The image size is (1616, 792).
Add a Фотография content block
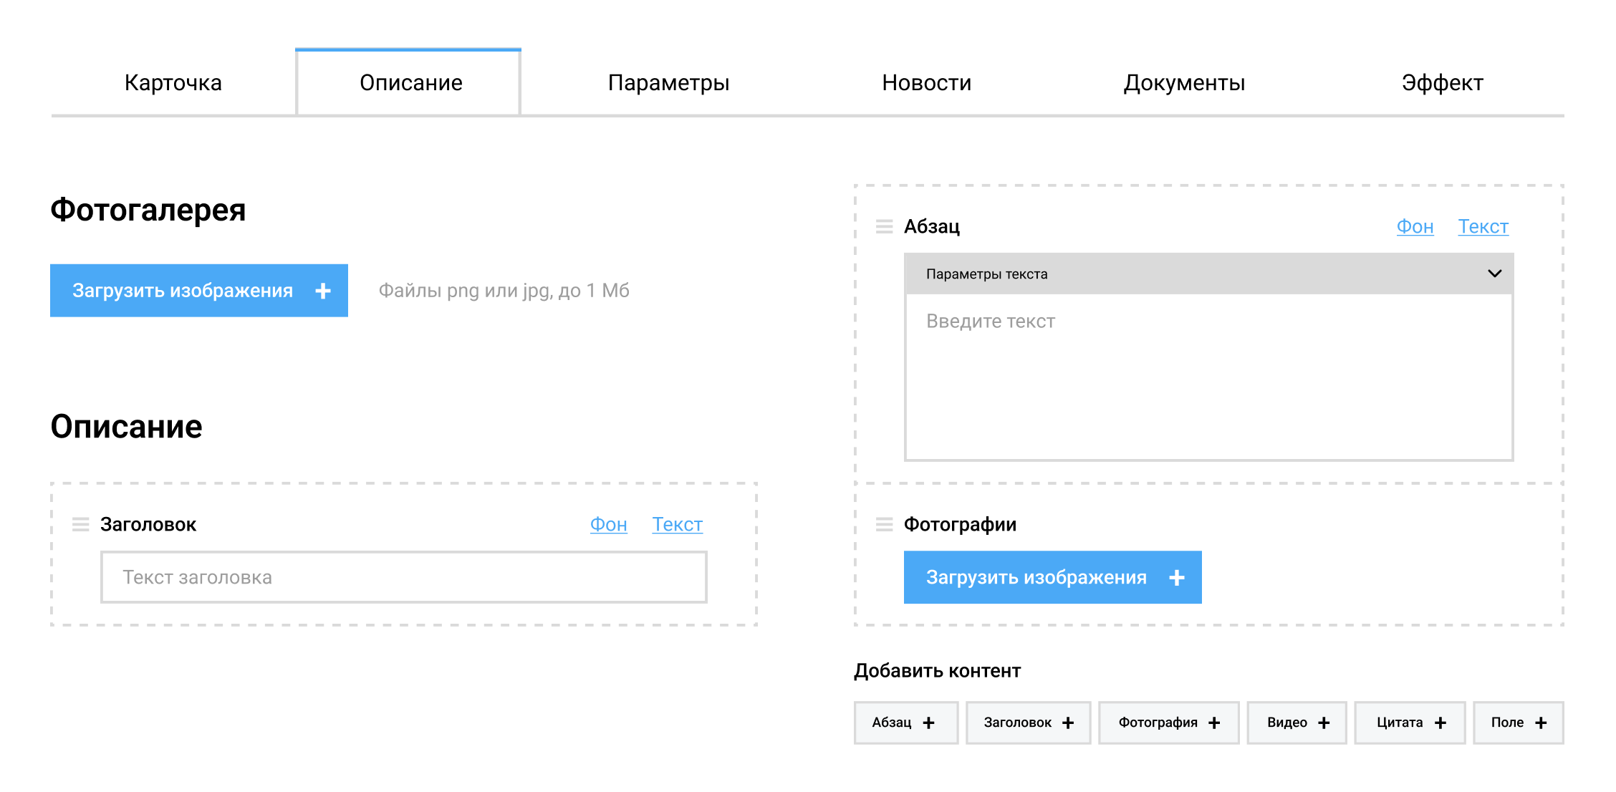coord(1169,723)
